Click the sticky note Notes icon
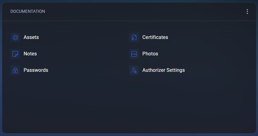This screenshot has width=258, height=136. 15,54
